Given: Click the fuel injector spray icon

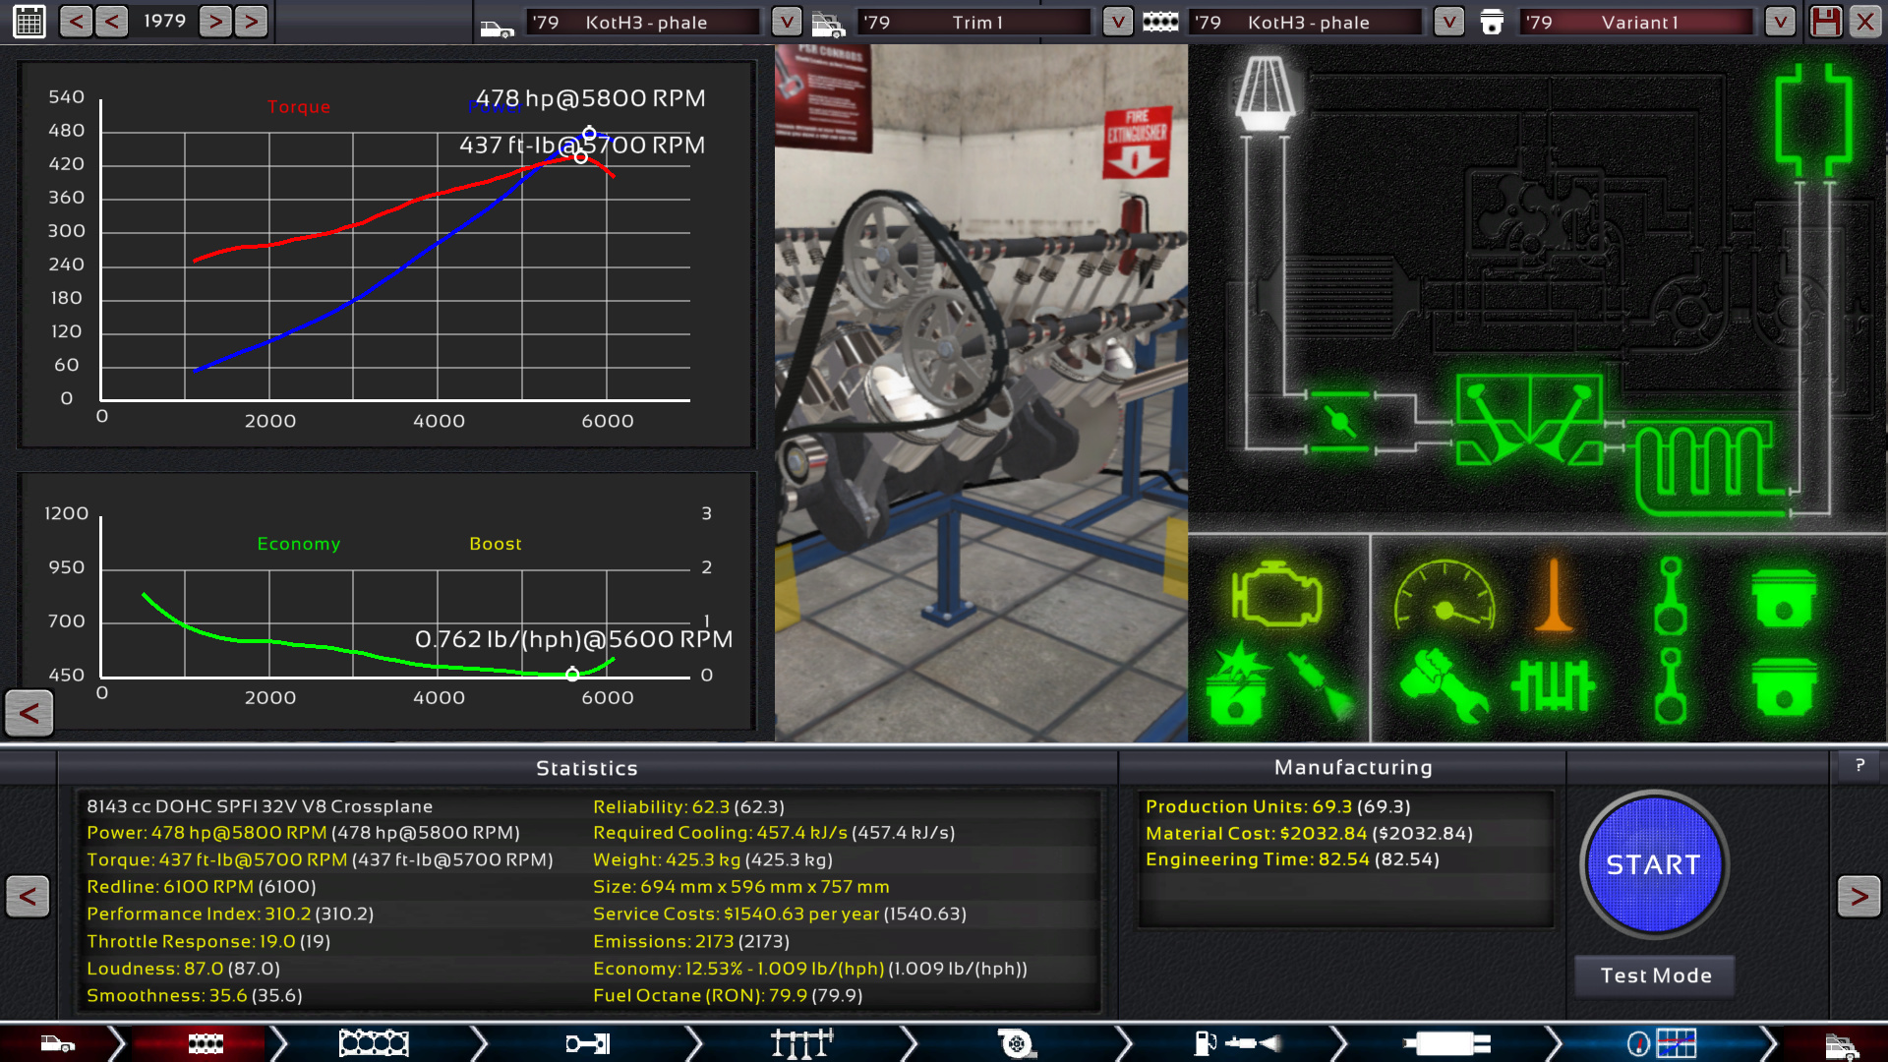Looking at the screenshot, I should [1324, 685].
